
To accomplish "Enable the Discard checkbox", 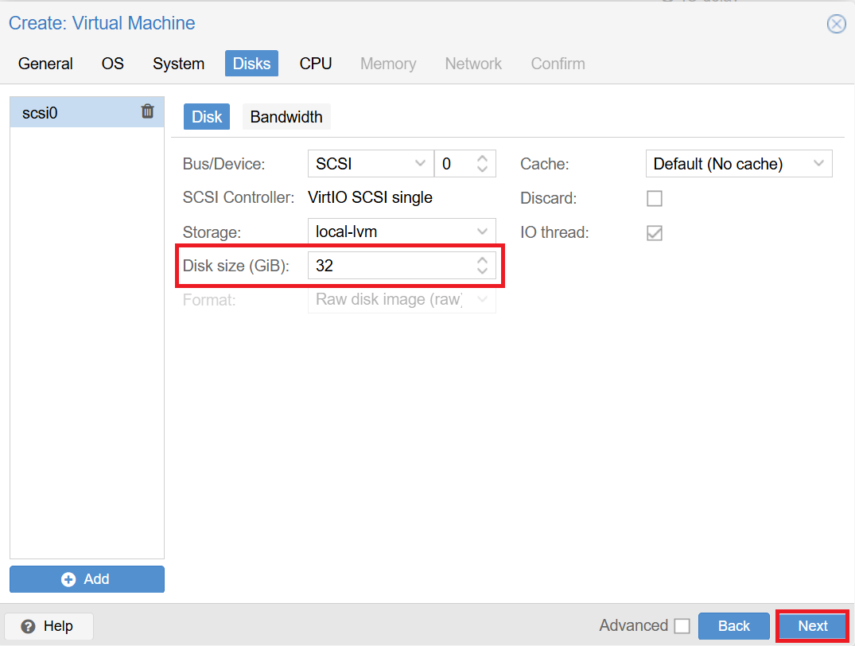I will (655, 198).
